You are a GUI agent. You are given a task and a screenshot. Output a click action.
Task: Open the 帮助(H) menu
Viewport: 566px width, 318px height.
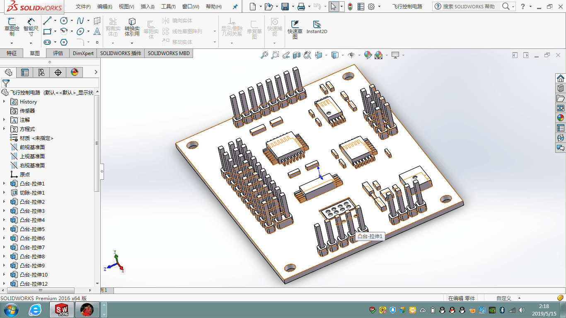coord(214,7)
